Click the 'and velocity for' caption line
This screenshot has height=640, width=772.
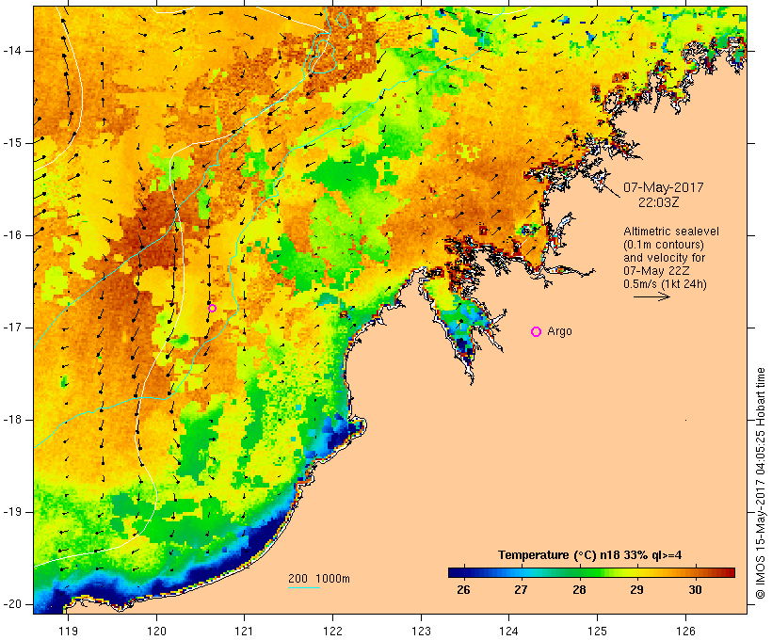[x=664, y=258]
